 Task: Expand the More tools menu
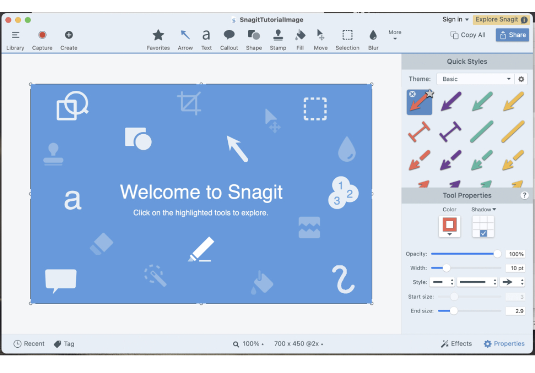(395, 35)
